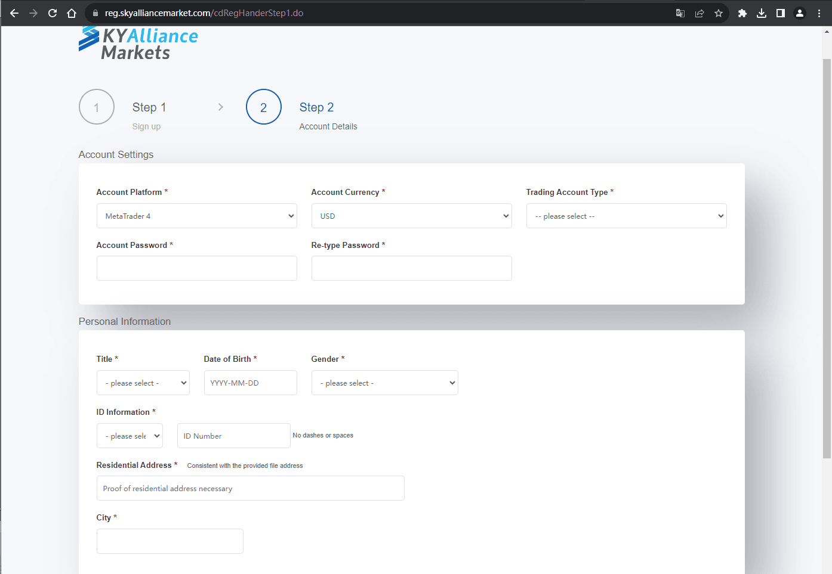Viewport: 832px width, 574px height.
Task: Click 'Consistent with the provided file address' note
Action: click(245, 466)
